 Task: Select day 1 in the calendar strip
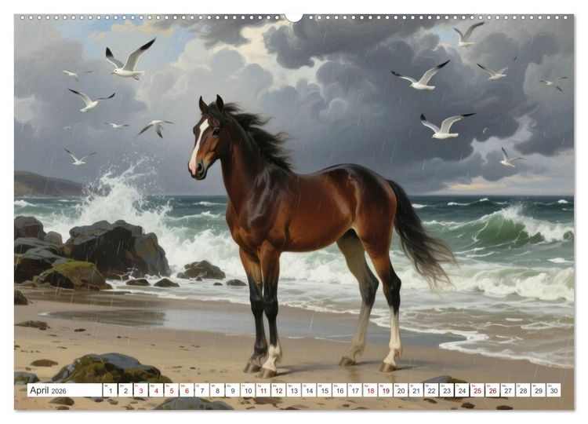[x=111, y=389]
